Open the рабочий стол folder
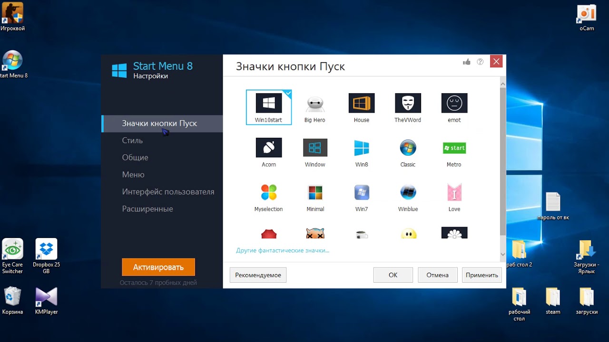 (x=519, y=304)
